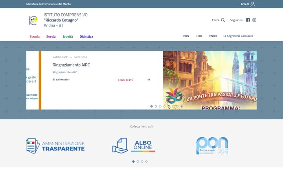Open the Accedi login link

tap(244, 4)
